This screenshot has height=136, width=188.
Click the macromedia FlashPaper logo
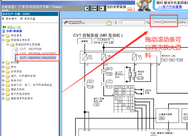pos(74,22)
